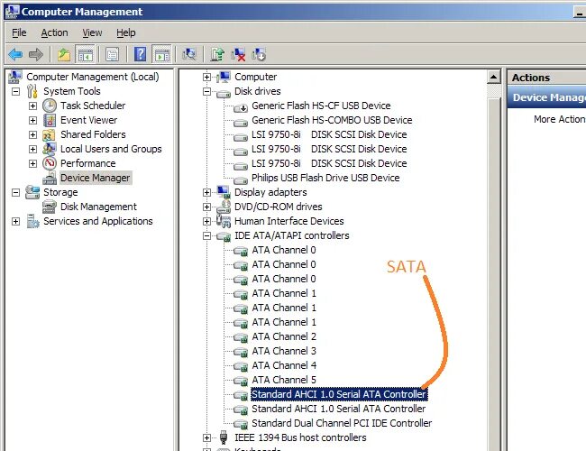Viewport: 586px width, 451px height.
Task: Click the DVD/CD-ROM drives category icon
Action: [224, 207]
